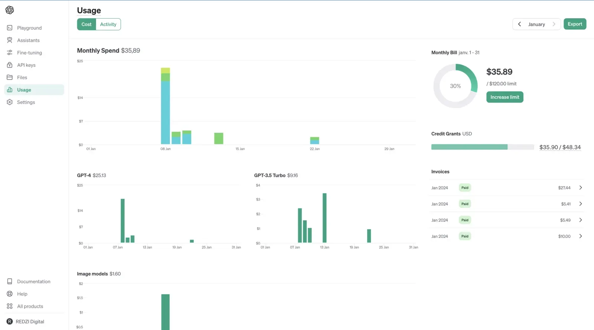Image resolution: width=594 pixels, height=330 pixels.
Task: Click the Settings gear icon
Action: click(x=10, y=102)
